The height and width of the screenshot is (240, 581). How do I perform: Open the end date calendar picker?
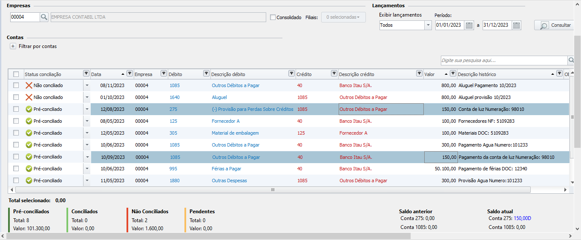pos(516,25)
